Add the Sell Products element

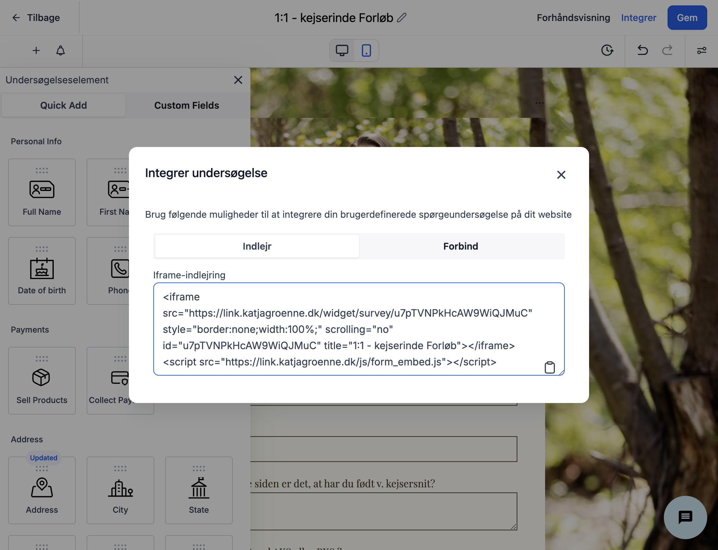[x=42, y=381]
